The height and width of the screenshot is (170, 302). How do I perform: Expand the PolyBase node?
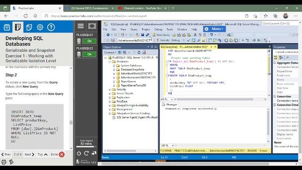109,102
